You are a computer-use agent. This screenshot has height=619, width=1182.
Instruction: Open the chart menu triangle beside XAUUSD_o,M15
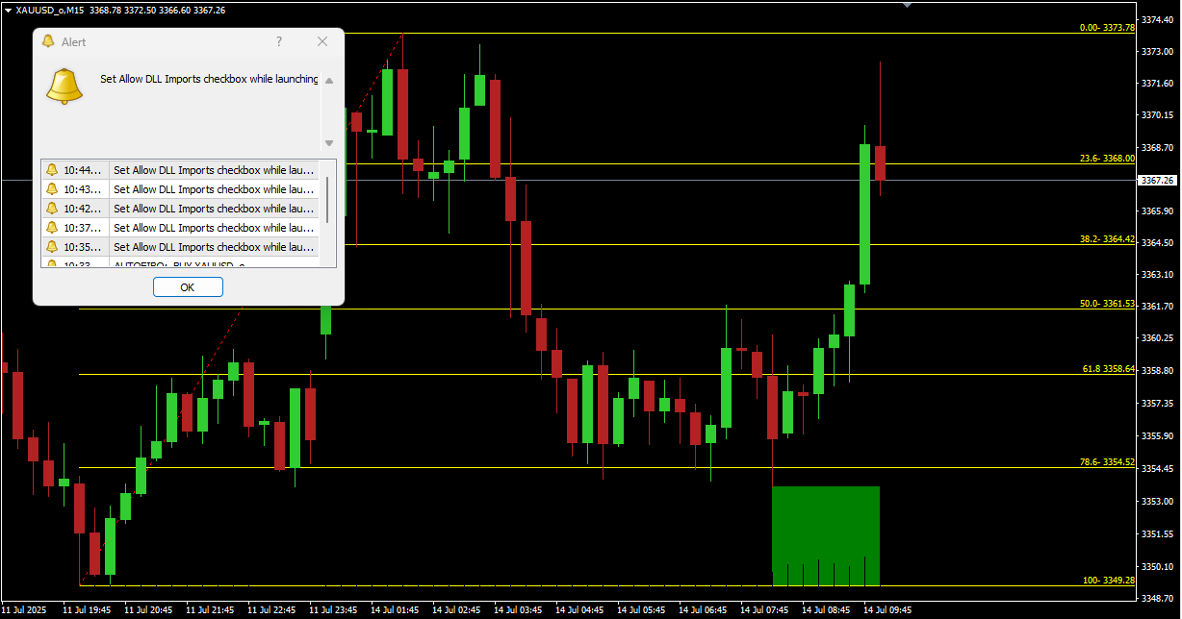(x=8, y=10)
